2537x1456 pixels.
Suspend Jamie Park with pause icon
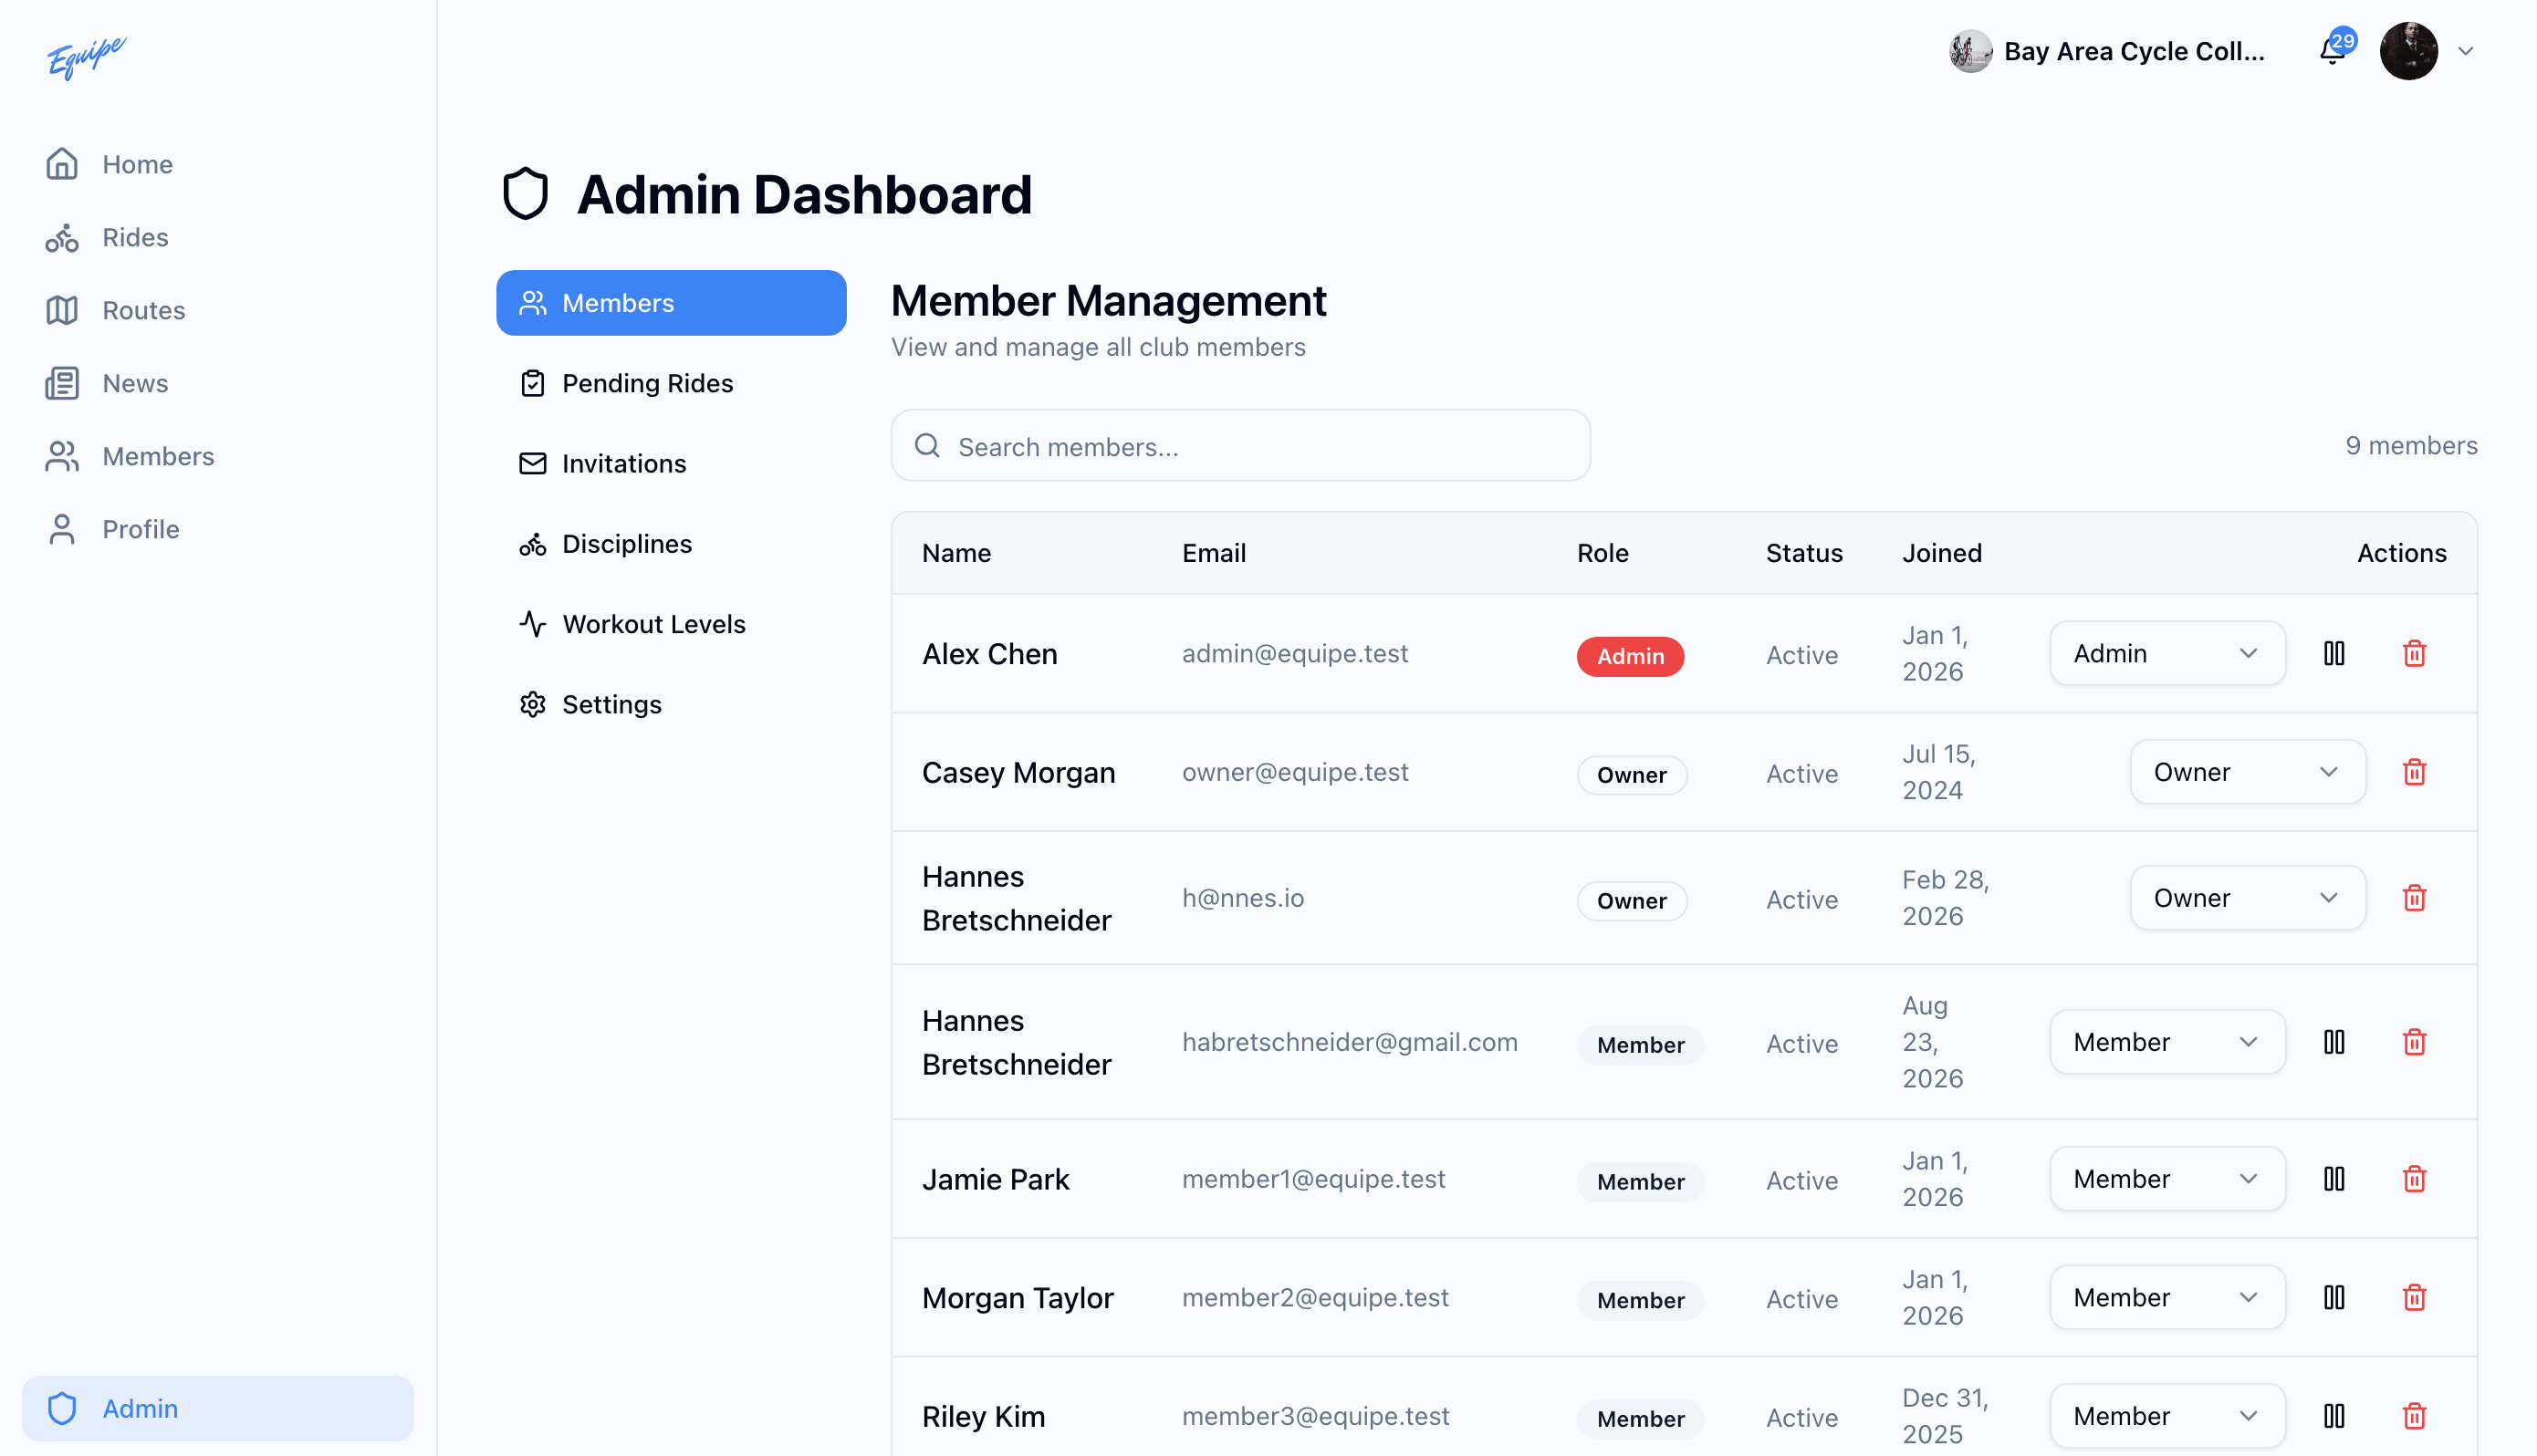point(2334,1179)
